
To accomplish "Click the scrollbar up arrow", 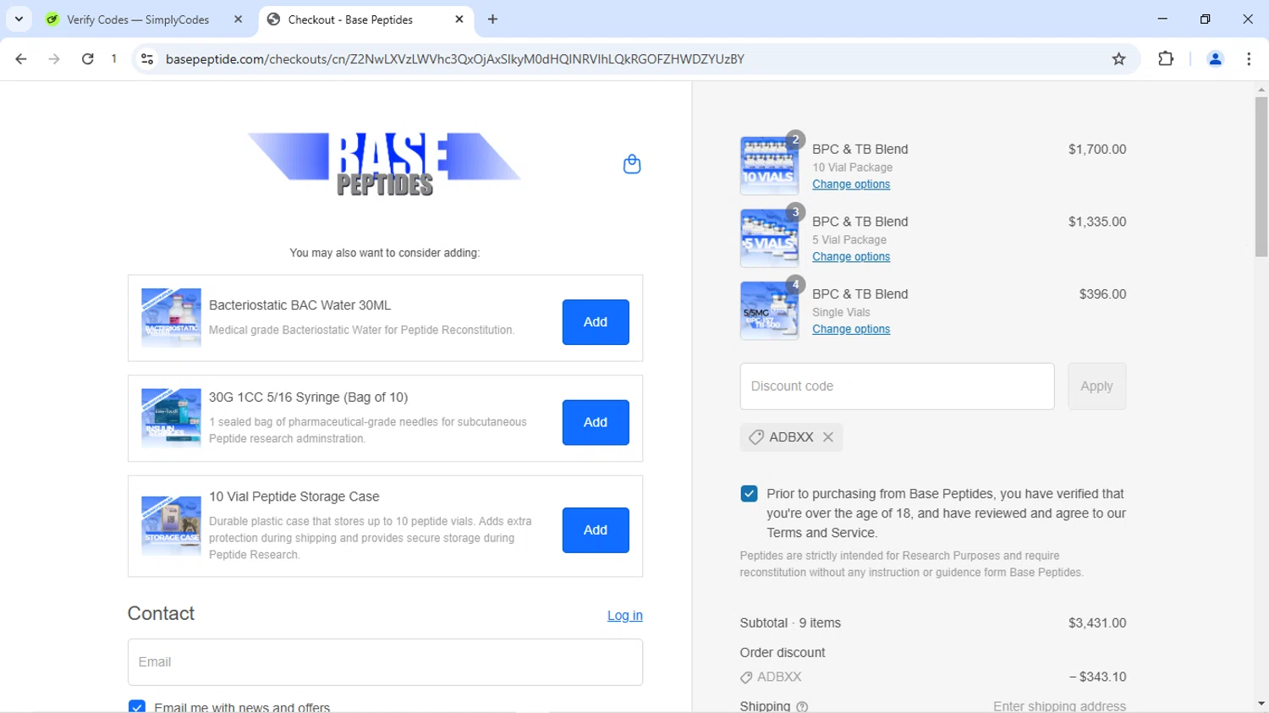I will tap(1261, 89).
